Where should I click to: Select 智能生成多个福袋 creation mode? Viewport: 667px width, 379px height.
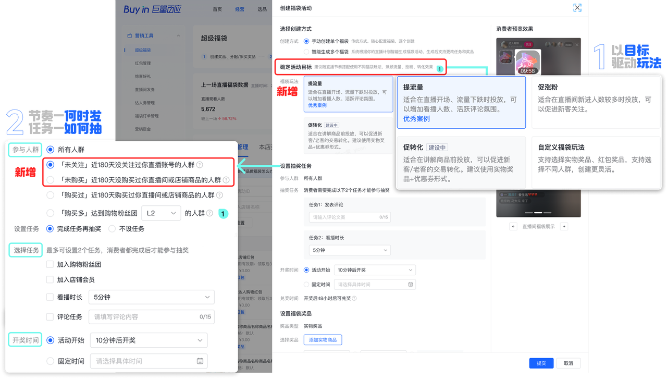306,52
